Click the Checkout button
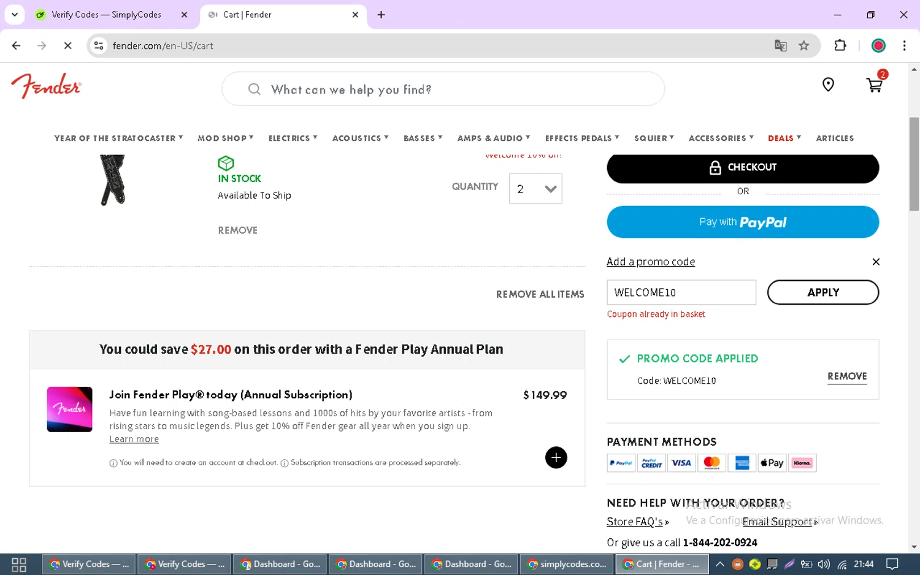 coord(743,167)
